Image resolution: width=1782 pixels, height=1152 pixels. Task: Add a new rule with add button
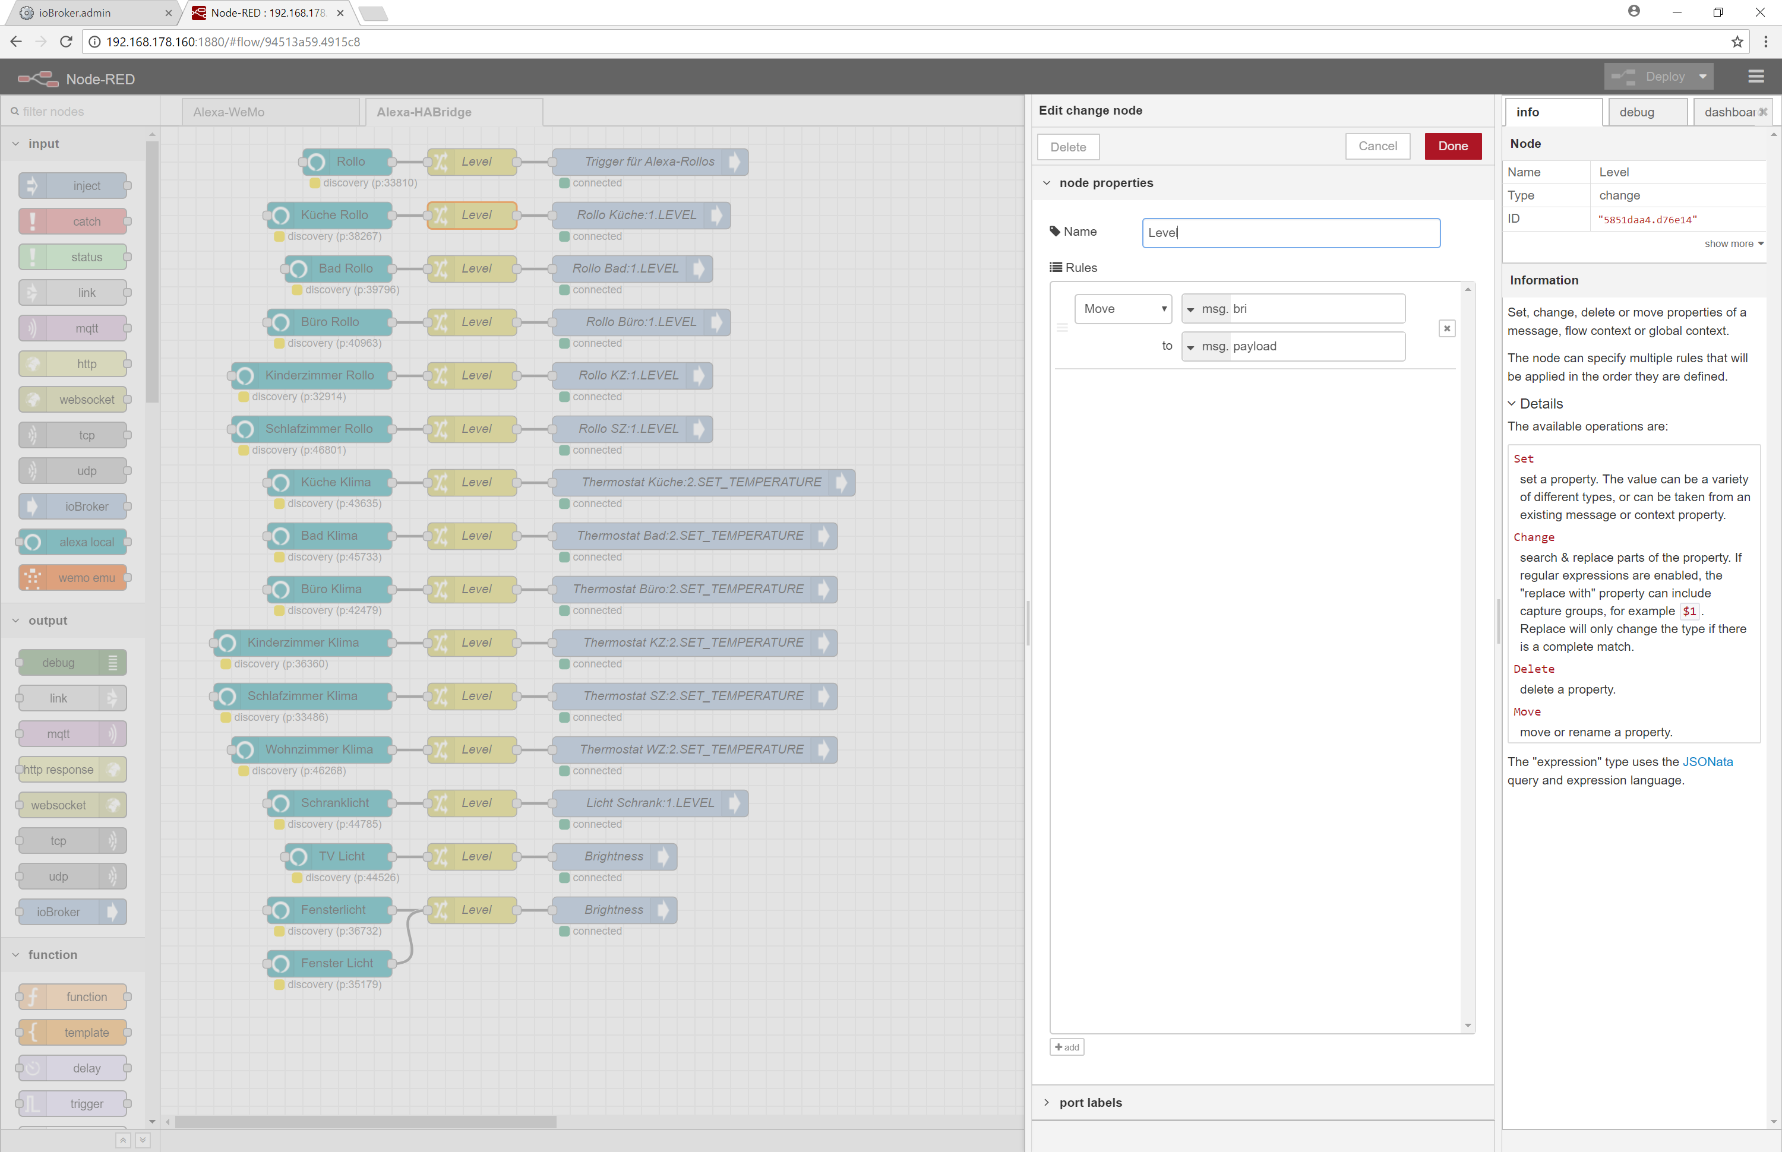(x=1067, y=1047)
